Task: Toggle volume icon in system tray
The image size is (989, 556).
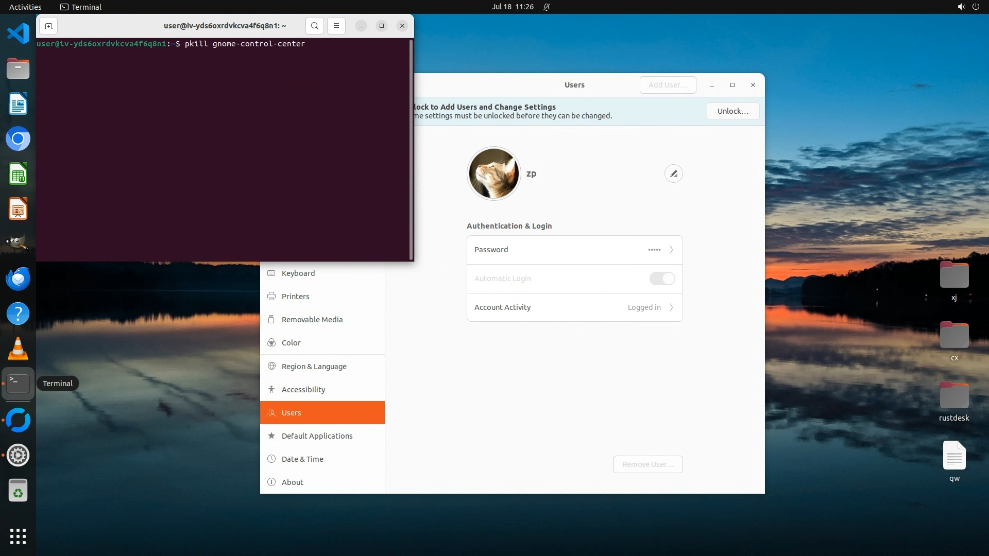Action: (x=961, y=7)
